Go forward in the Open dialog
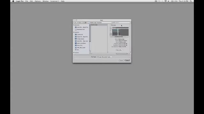The height and width of the screenshot is (114, 204). click(x=77, y=22)
